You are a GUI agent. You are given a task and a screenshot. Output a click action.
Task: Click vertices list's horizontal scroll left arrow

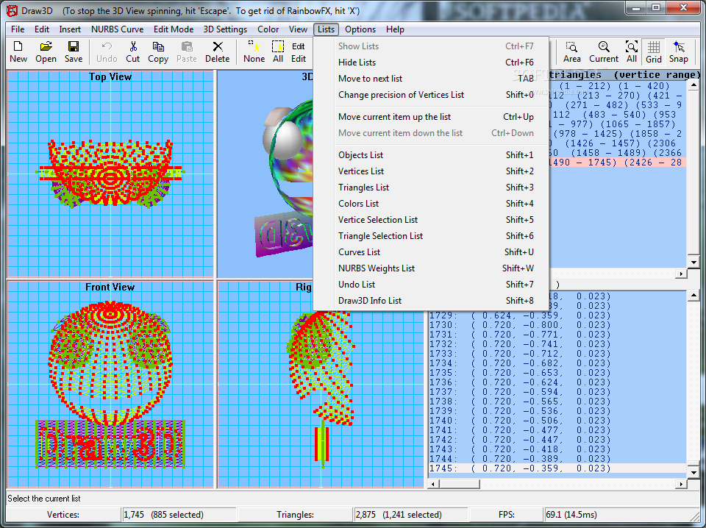(x=434, y=485)
